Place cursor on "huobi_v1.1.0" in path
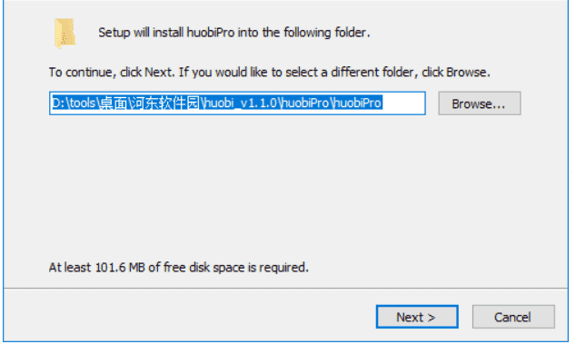This screenshot has width=576, height=344. point(240,103)
